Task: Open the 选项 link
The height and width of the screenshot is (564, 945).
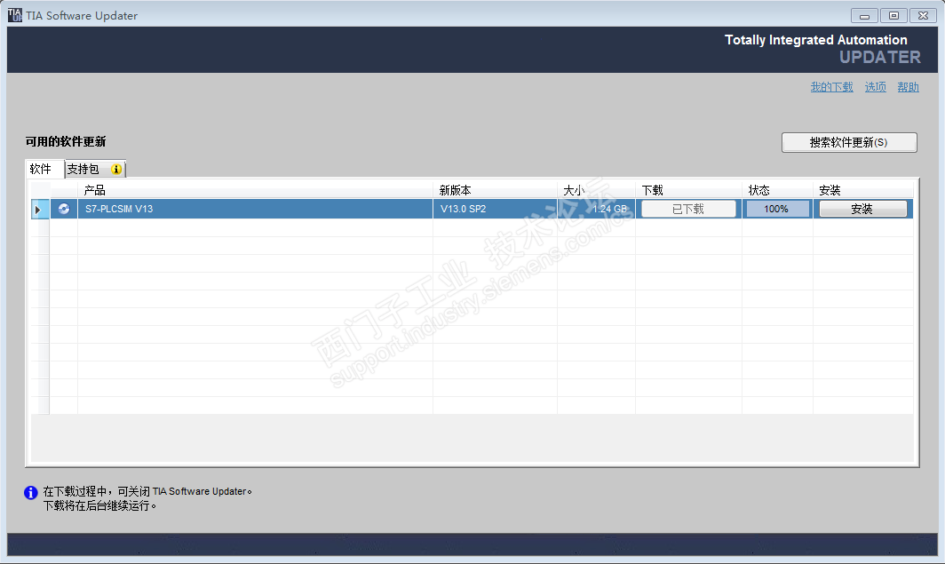Action: point(875,87)
